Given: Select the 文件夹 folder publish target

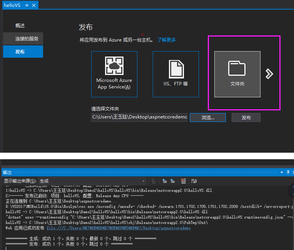Looking at the screenshot, I should [237, 74].
